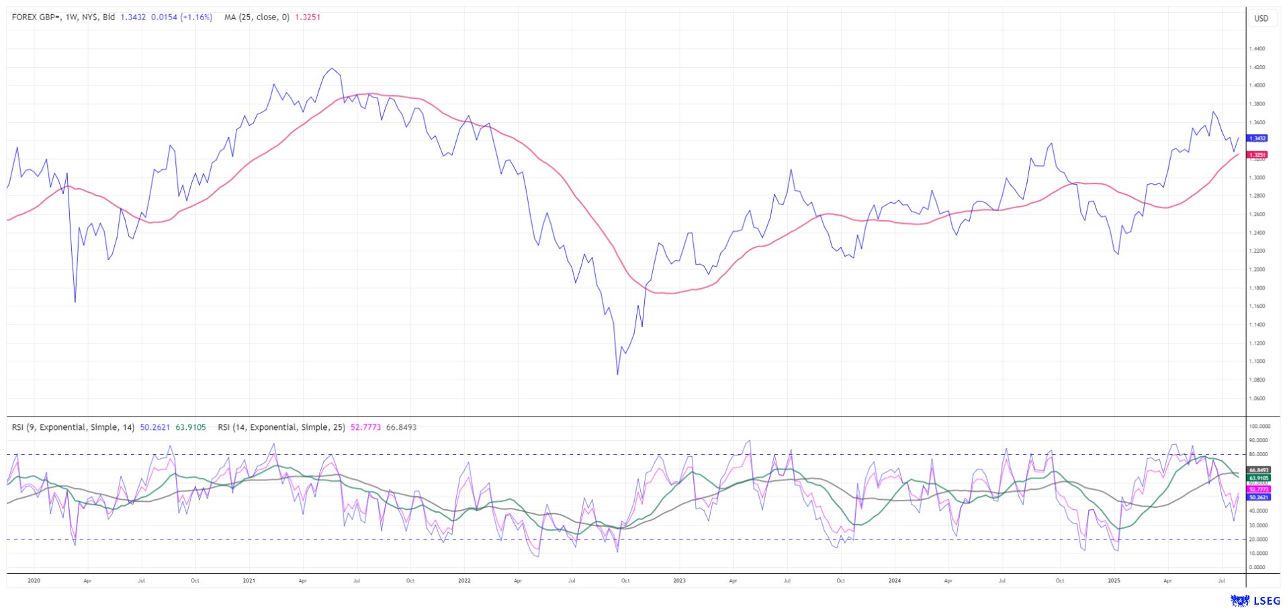Select the RSI (14, Exponential, Simple, 25) legend
The width and height of the screenshot is (1287, 608).
point(281,427)
